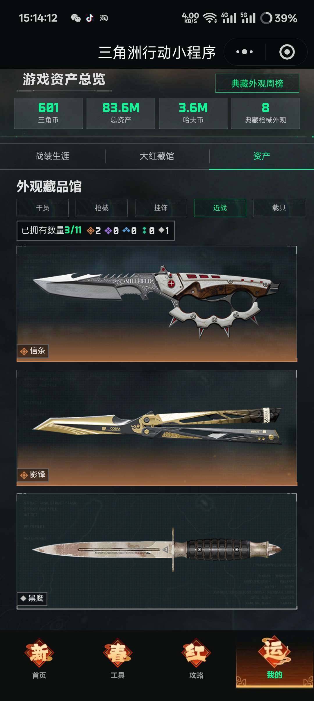This screenshot has width=314, height=701.
Task: Open the 影锋 butterfly knife skin card
Action: [x=157, y=428]
